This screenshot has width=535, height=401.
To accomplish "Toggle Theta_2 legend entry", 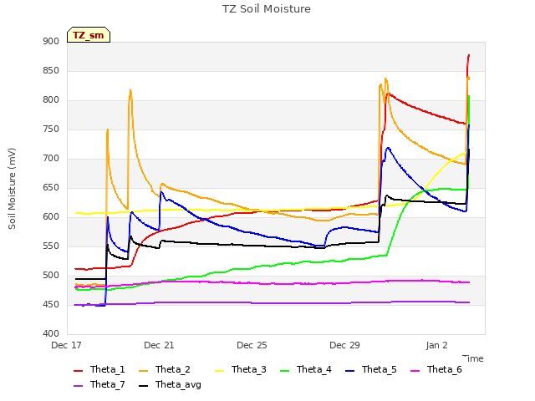I will click(x=165, y=369).
